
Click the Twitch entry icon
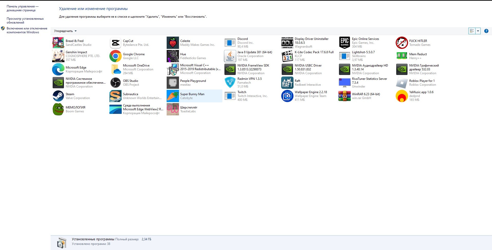click(230, 96)
